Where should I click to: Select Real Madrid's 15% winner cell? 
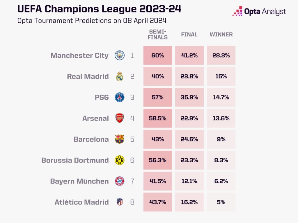[x=221, y=76]
